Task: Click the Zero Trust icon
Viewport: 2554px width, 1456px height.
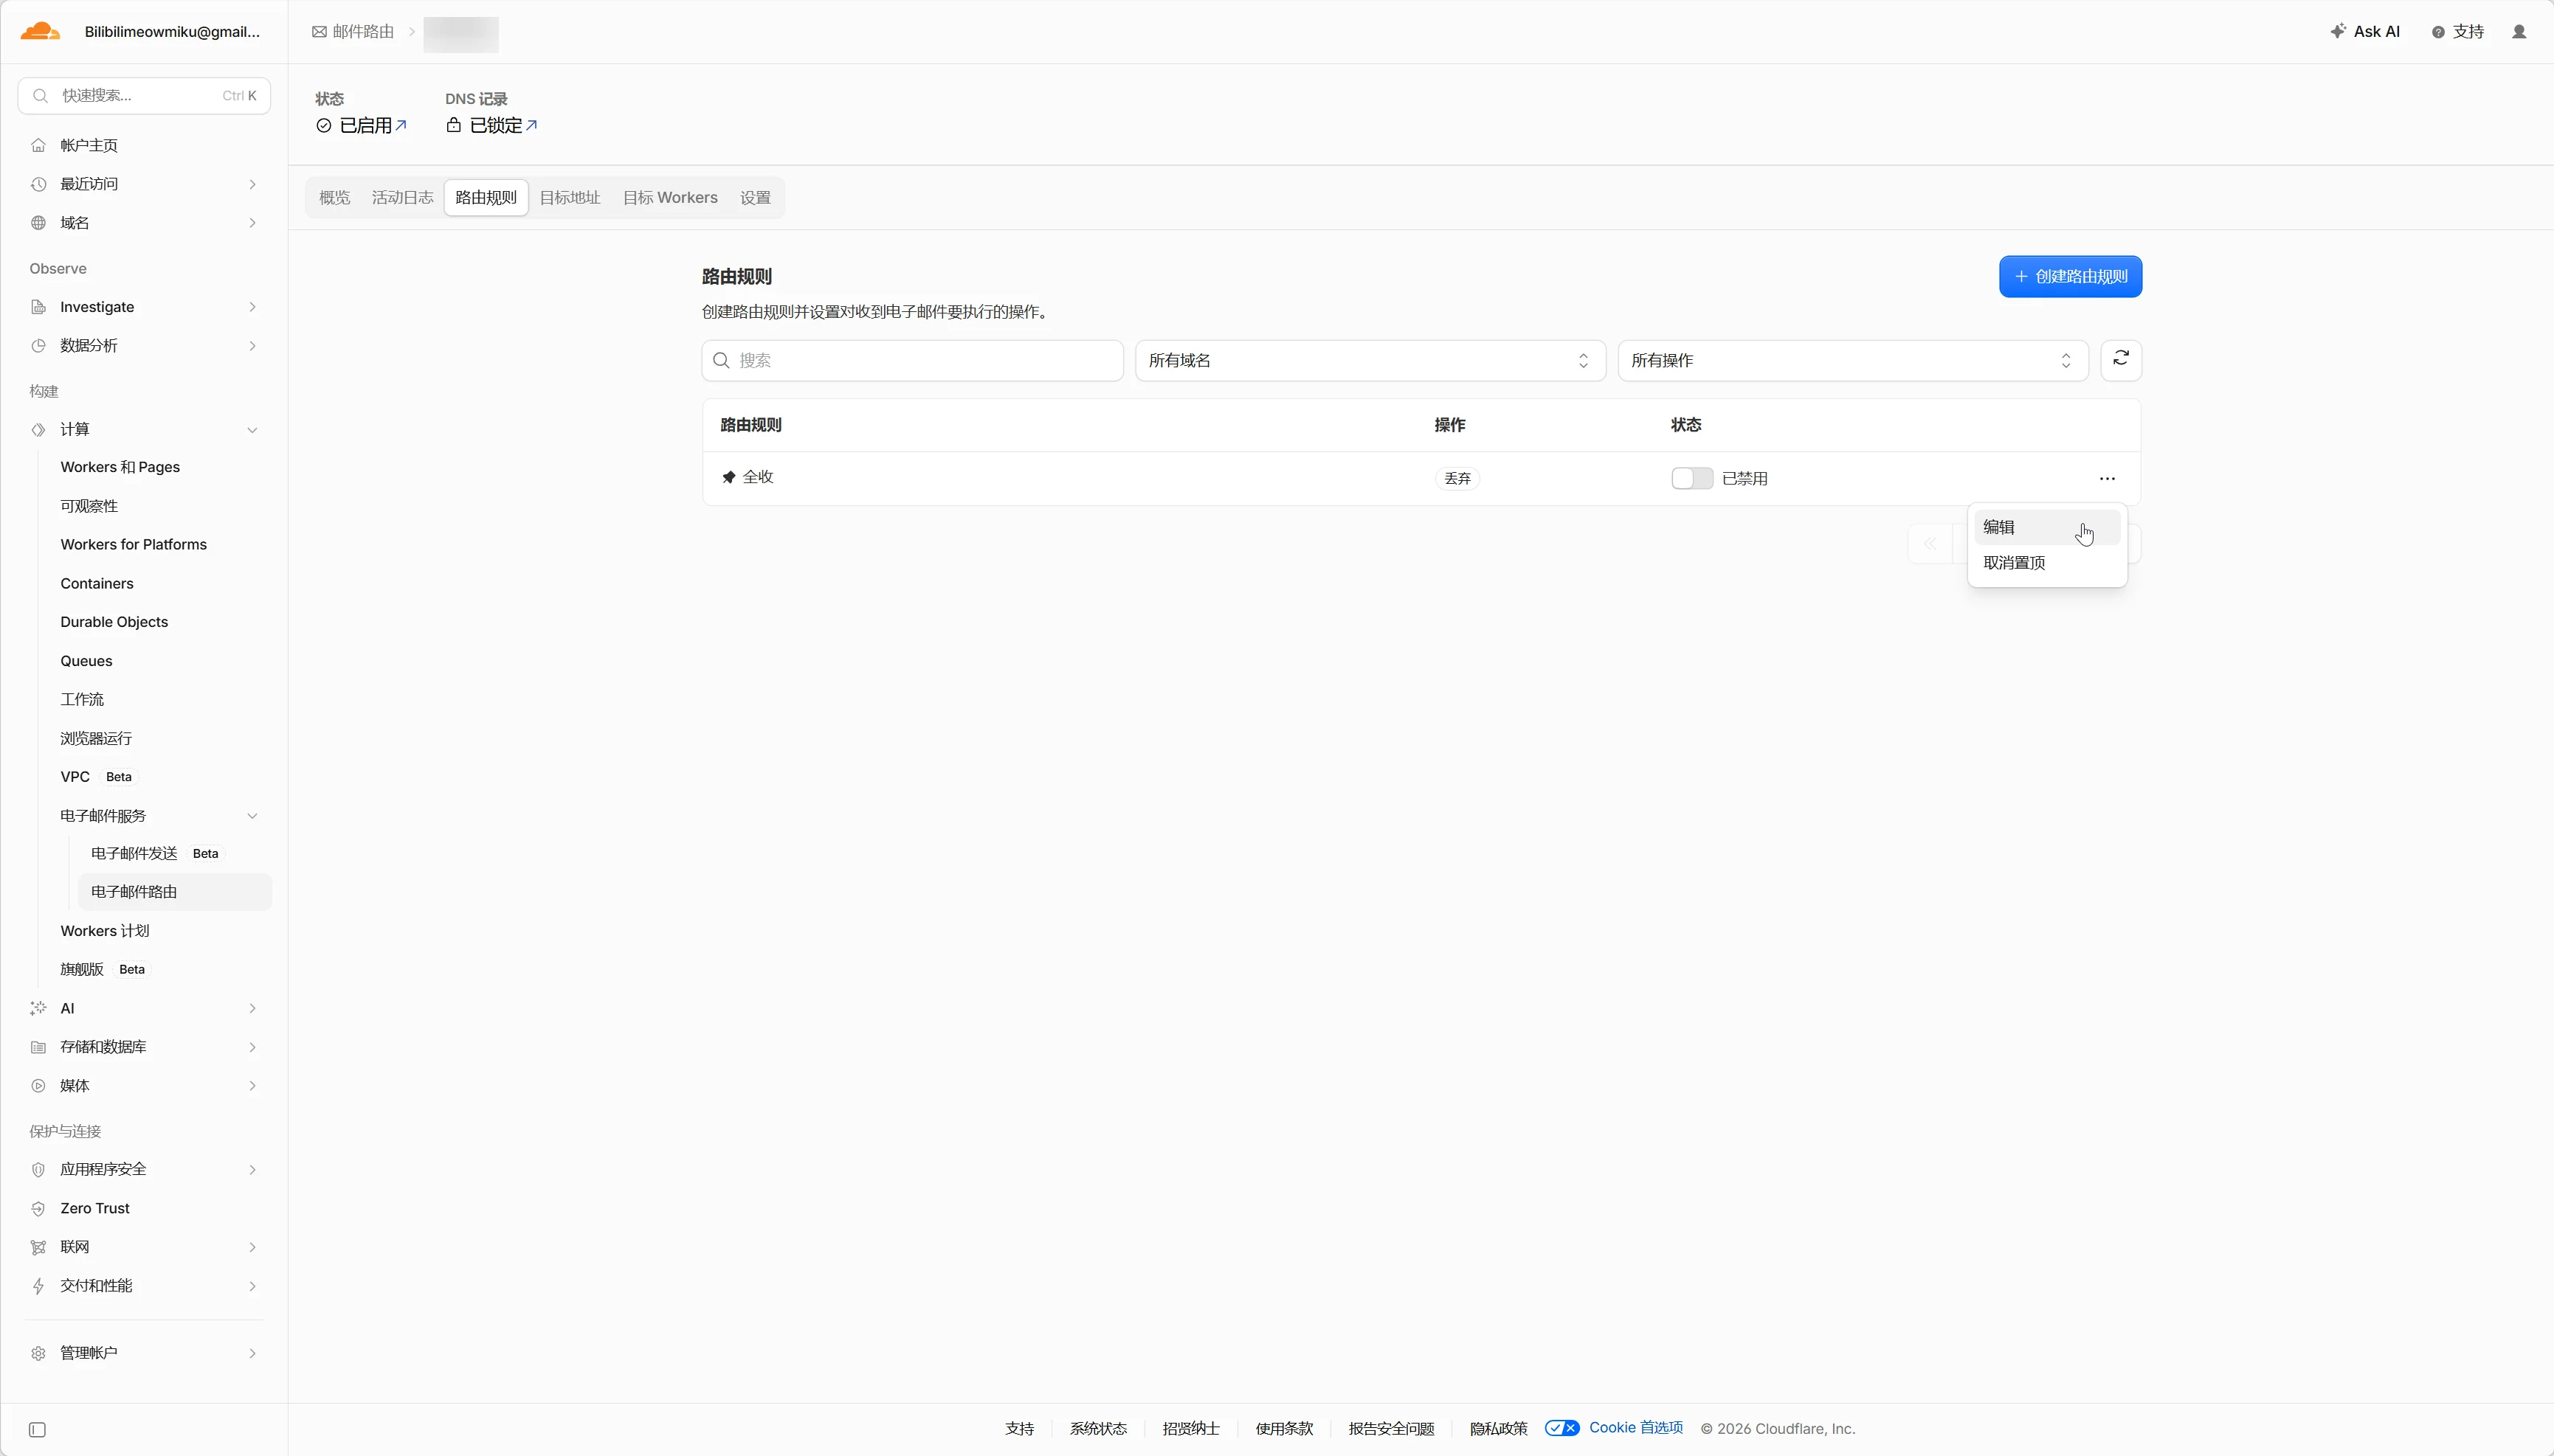Action: pos(38,1209)
